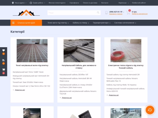158x118 pixels.
Task: Open 'Кабель під плитку Woks 18 Україна'
Action: [x=121, y=85]
